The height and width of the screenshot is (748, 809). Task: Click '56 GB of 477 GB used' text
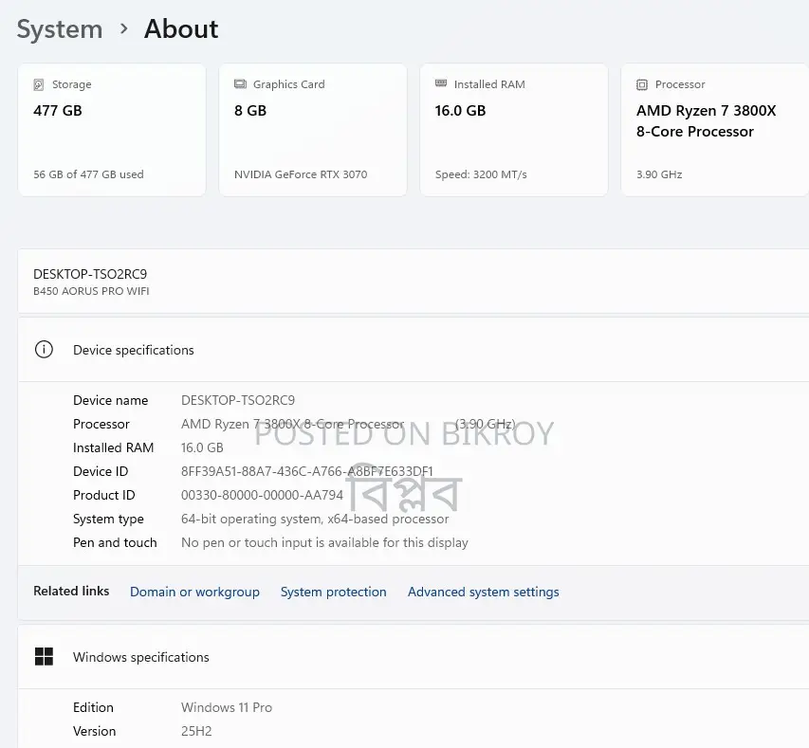click(88, 174)
